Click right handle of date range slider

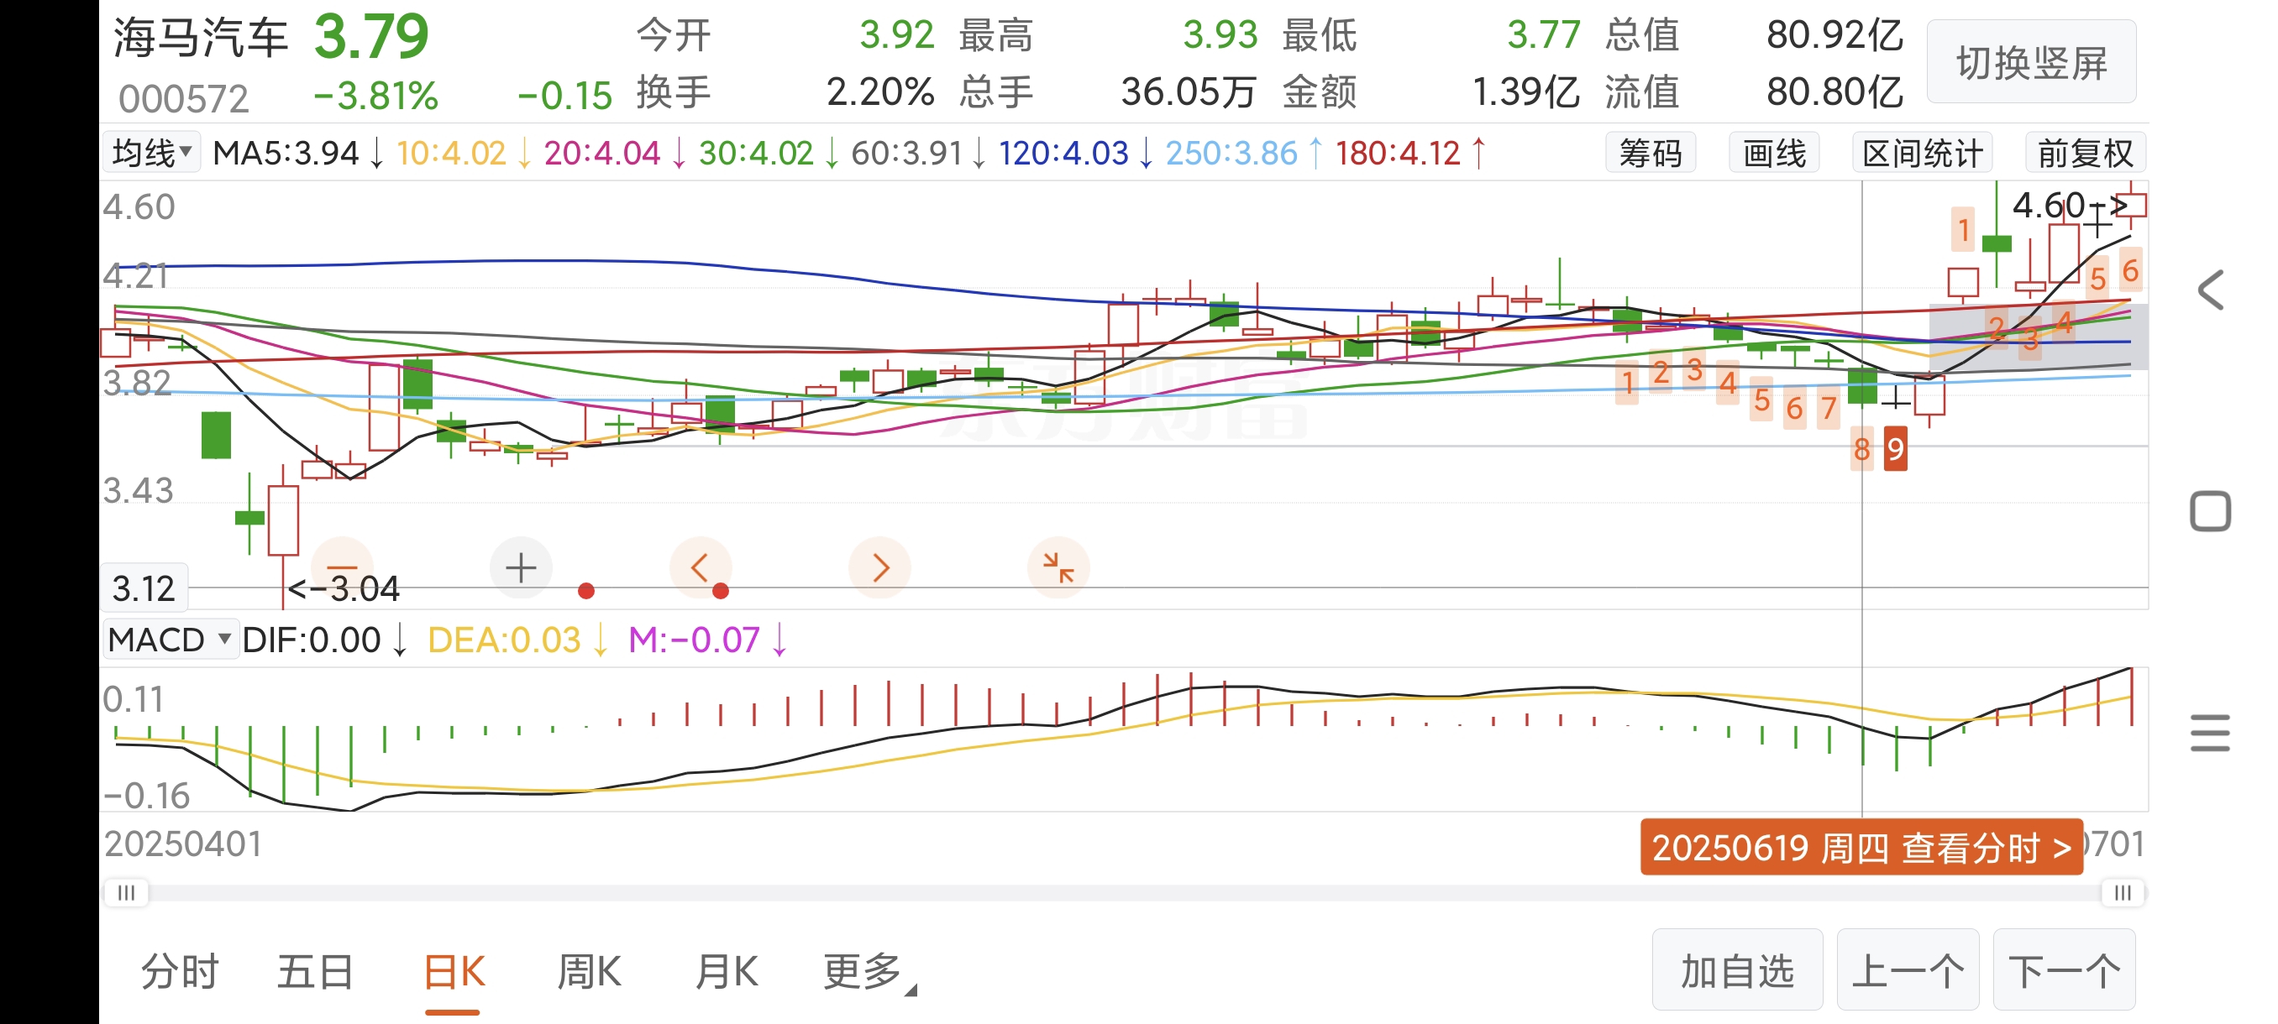[x=2123, y=892]
